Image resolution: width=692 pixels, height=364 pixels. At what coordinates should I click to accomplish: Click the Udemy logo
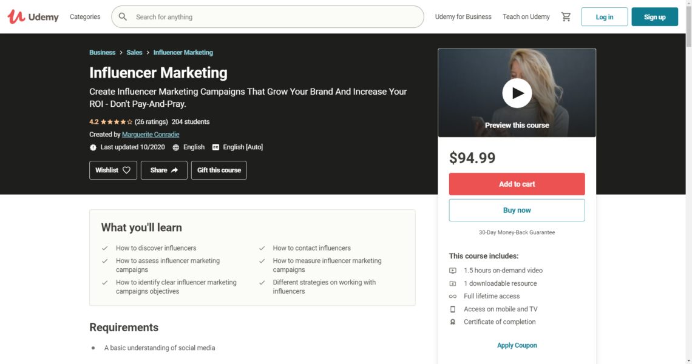[x=33, y=16]
